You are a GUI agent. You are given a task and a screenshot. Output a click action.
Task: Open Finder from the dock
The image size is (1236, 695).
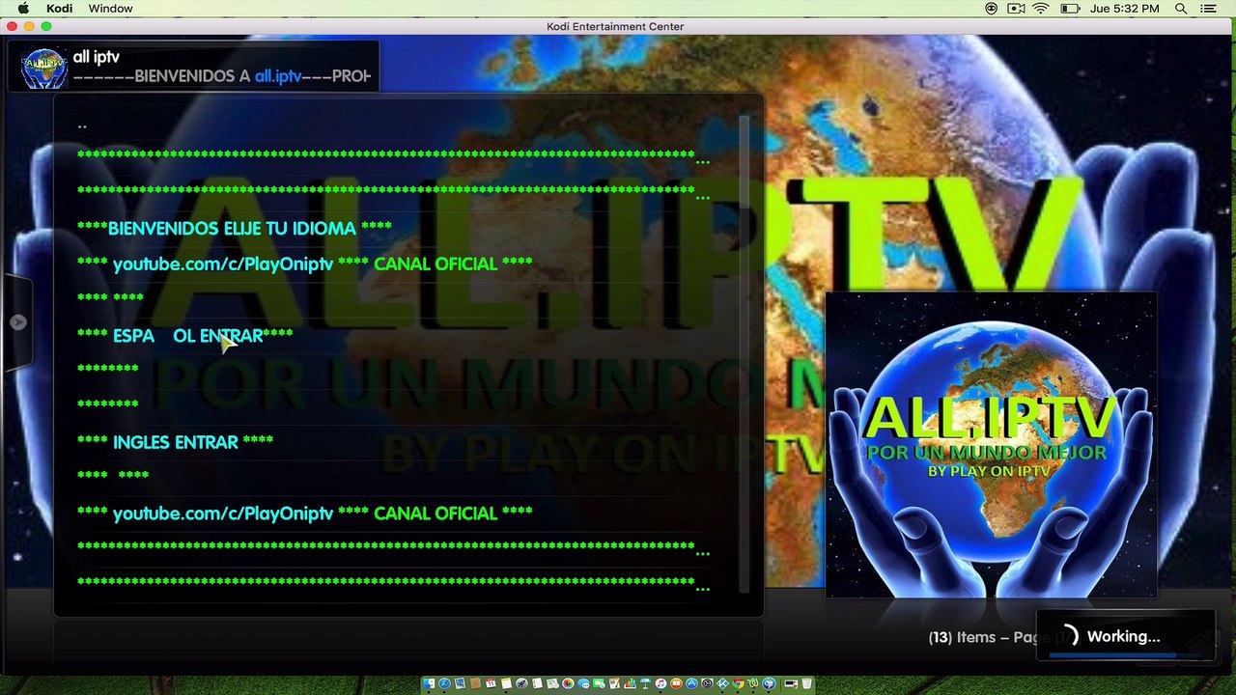click(x=429, y=683)
